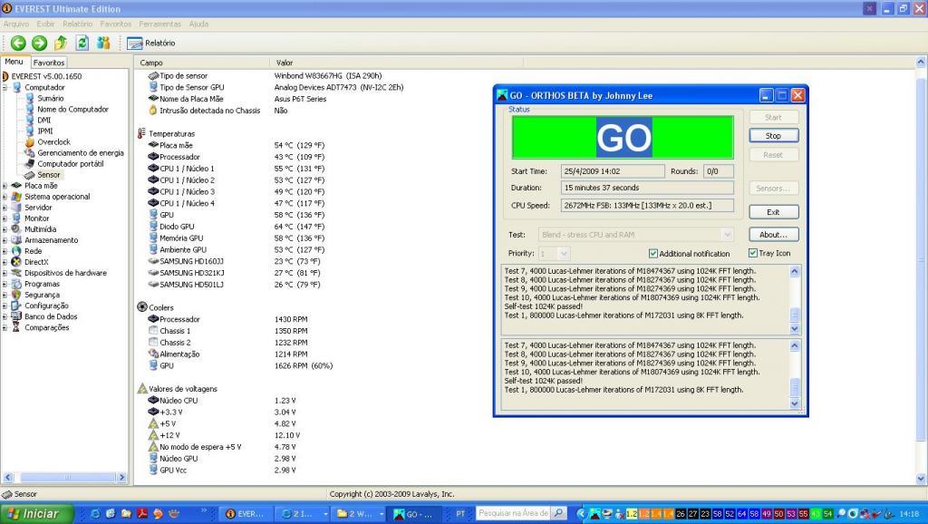
Task: Expand the Placa mãe tree node
Action: [5, 186]
